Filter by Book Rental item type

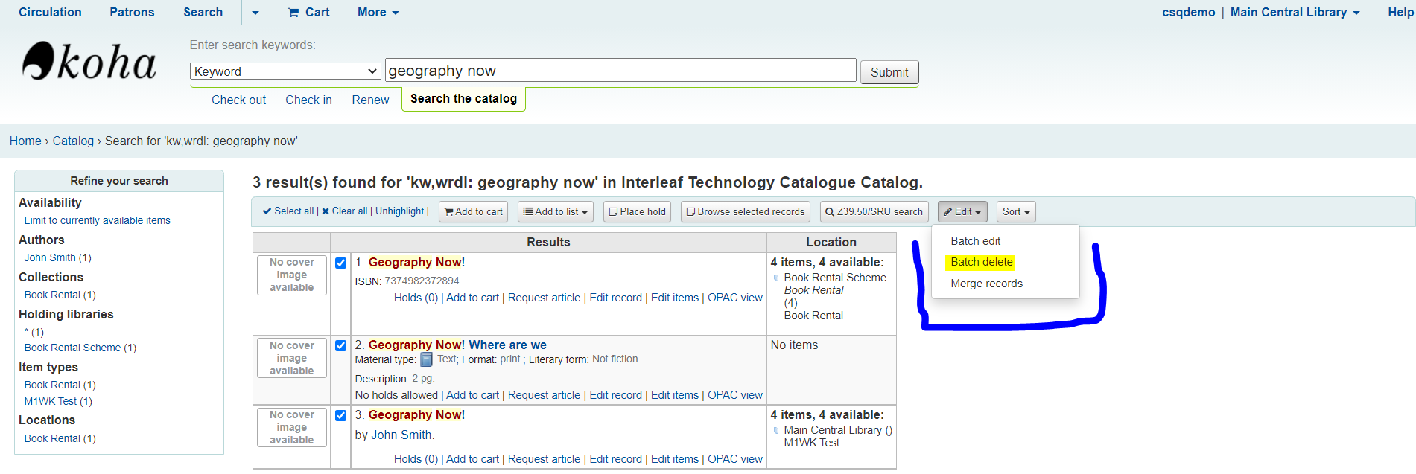[x=52, y=385]
